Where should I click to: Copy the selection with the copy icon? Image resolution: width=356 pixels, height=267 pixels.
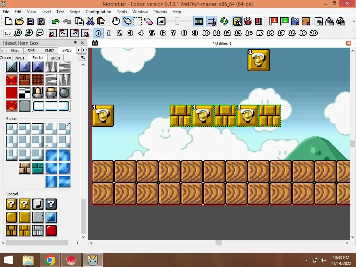(x=80, y=22)
